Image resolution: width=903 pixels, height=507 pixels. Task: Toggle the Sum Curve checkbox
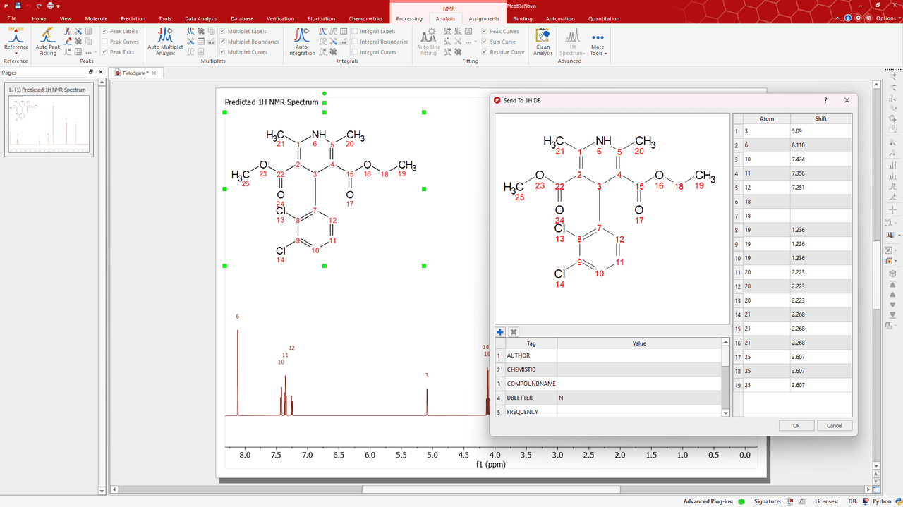485,42
